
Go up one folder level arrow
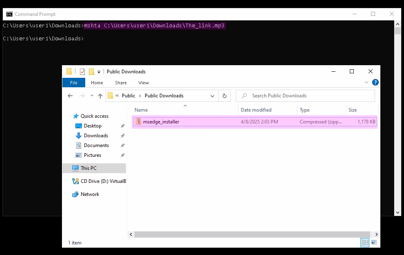(x=100, y=96)
